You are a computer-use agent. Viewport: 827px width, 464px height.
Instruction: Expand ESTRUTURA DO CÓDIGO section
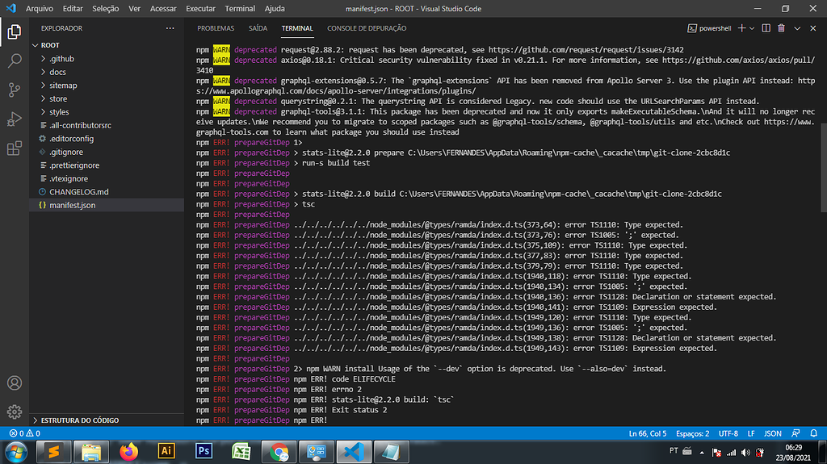click(x=107, y=420)
